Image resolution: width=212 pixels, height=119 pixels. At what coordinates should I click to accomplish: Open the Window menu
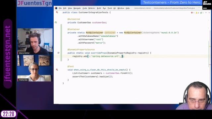pyautogui.click(x=121, y=8)
